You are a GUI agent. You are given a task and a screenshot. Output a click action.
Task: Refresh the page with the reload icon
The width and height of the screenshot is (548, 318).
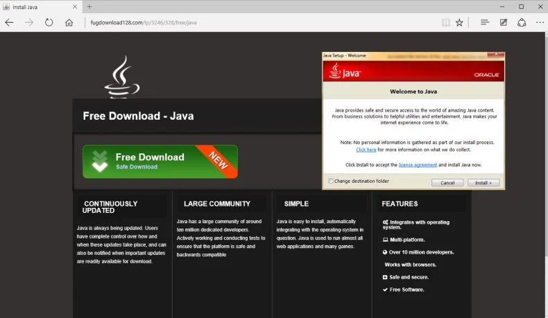[49, 23]
